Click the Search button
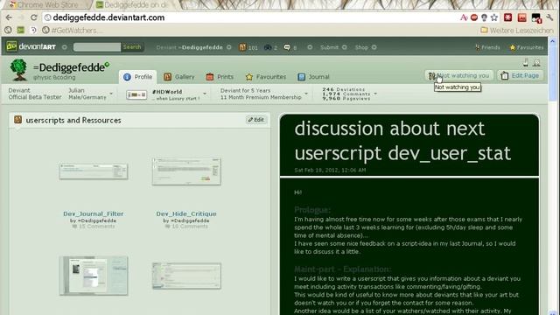The image size is (560, 315). 132,47
